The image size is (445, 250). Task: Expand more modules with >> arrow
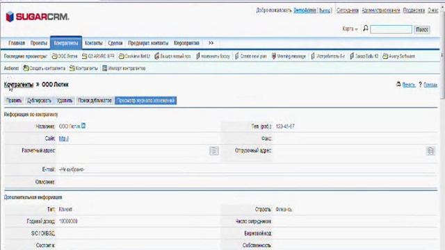click(x=211, y=43)
